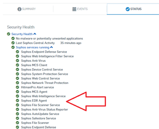The image size is (159, 129).
Task: Click green check icon next to Sophos EDR Agent
Action: click(17, 101)
